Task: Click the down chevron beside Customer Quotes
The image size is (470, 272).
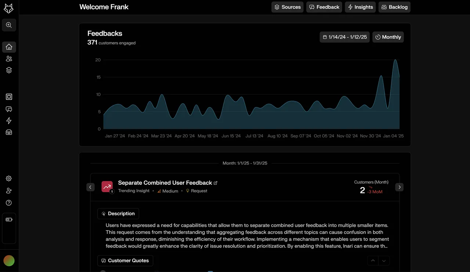Action: [x=384, y=261]
